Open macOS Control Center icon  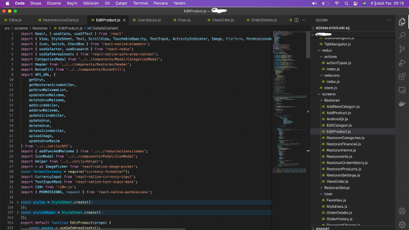click(x=355, y=4)
